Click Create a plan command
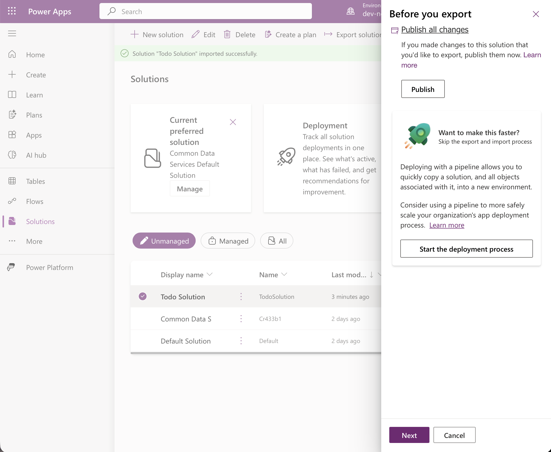The image size is (551, 452). (x=290, y=35)
